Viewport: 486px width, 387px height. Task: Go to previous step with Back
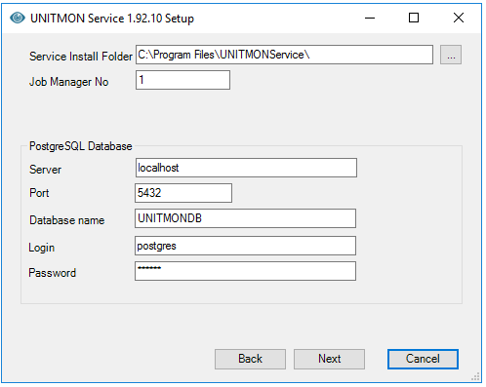click(x=250, y=359)
